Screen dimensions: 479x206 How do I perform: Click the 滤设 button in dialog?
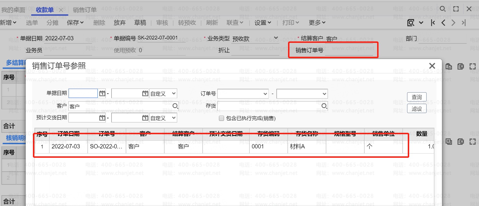pyautogui.click(x=417, y=109)
